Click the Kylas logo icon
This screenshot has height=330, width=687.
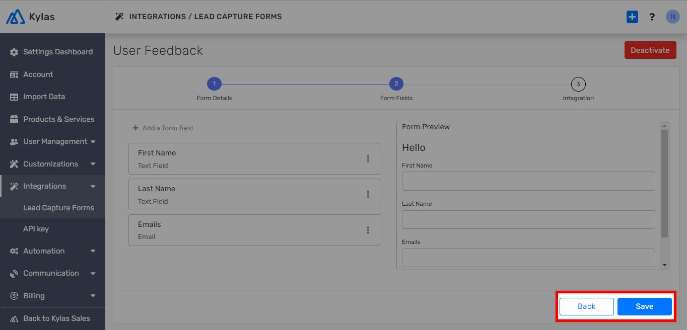[x=15, y=17]
